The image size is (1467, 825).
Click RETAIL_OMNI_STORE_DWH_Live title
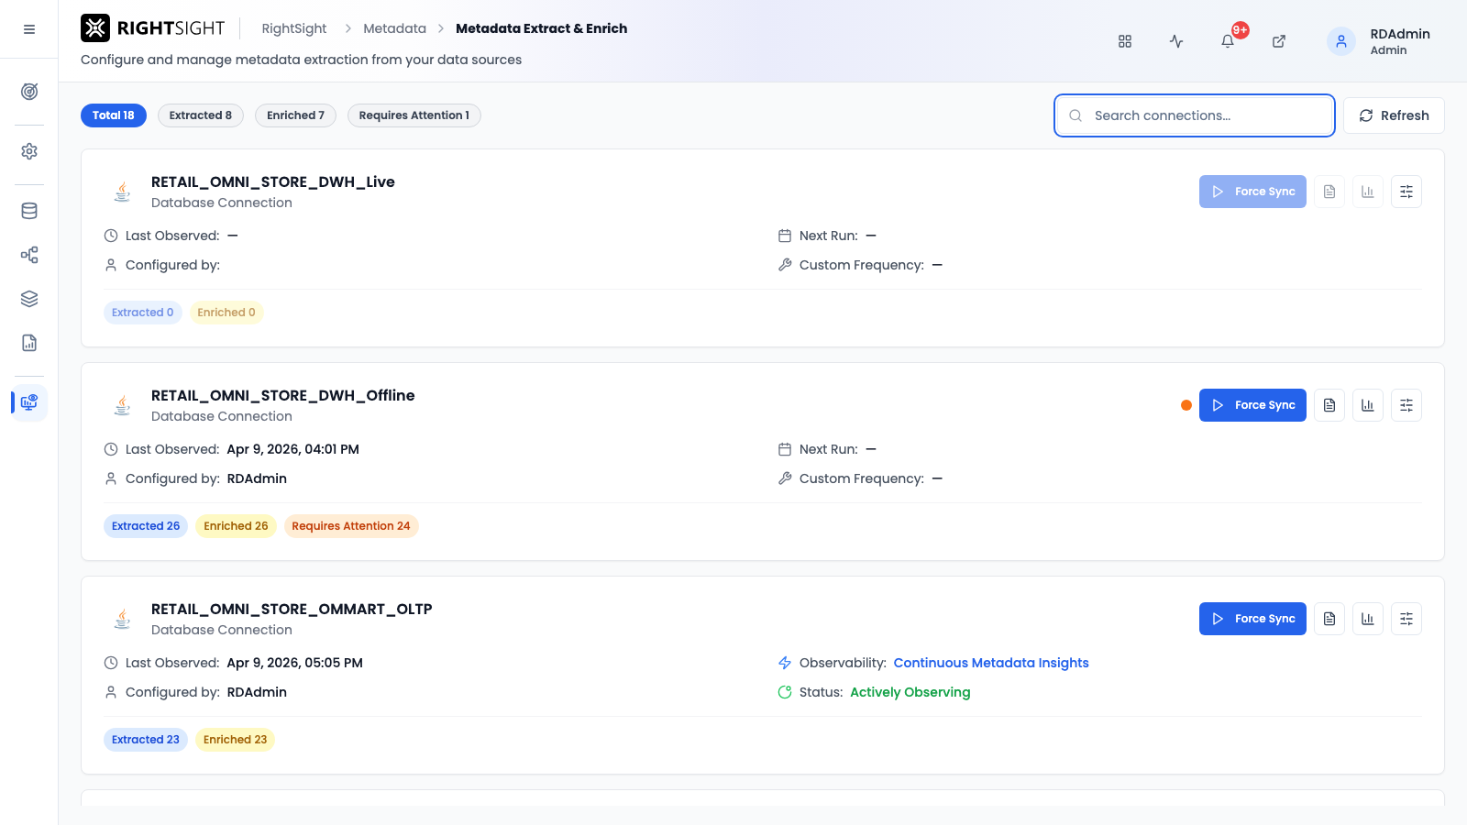(x=273, y=181)
